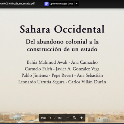Click the author line 'Carmelo Faleh - Javier A. González Vega'
This screenshot has height=124, width=124.
(x=62, y=69)
